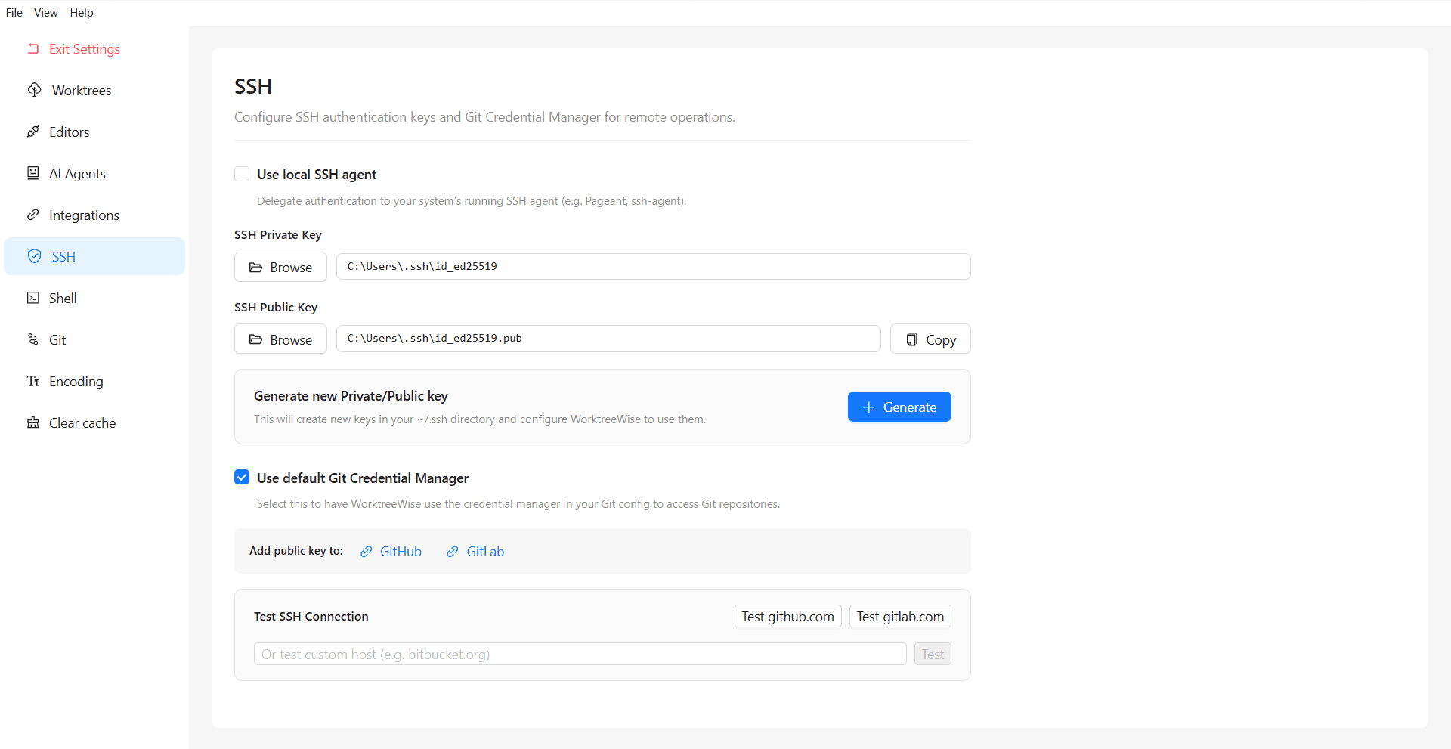1451x749 pixels.
Task: Click the Clear cache icon
Action: tap(33, 422)
